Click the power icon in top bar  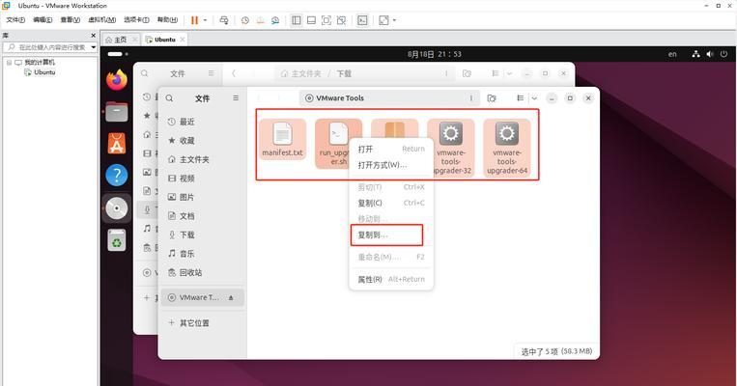pyautogui.click(x=723, y=54)
